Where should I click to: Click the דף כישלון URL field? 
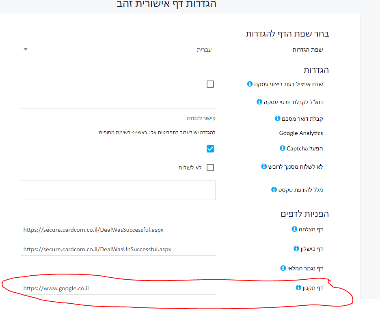pyautogui.click(x=118, y=249)
